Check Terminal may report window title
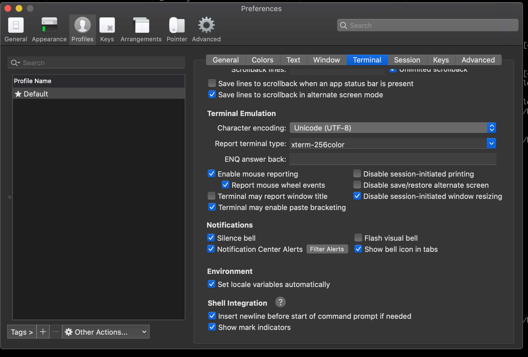Image resolution: width=528 pixels, height=357 pixels. 212,196
